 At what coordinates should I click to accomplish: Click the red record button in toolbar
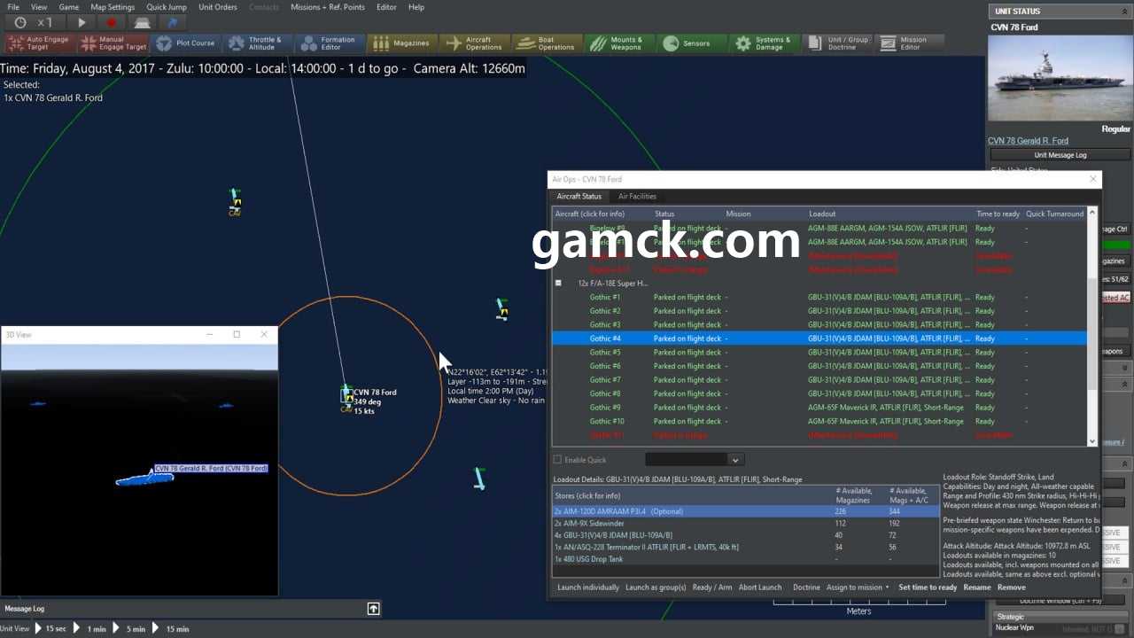click(x=112, y=22)
